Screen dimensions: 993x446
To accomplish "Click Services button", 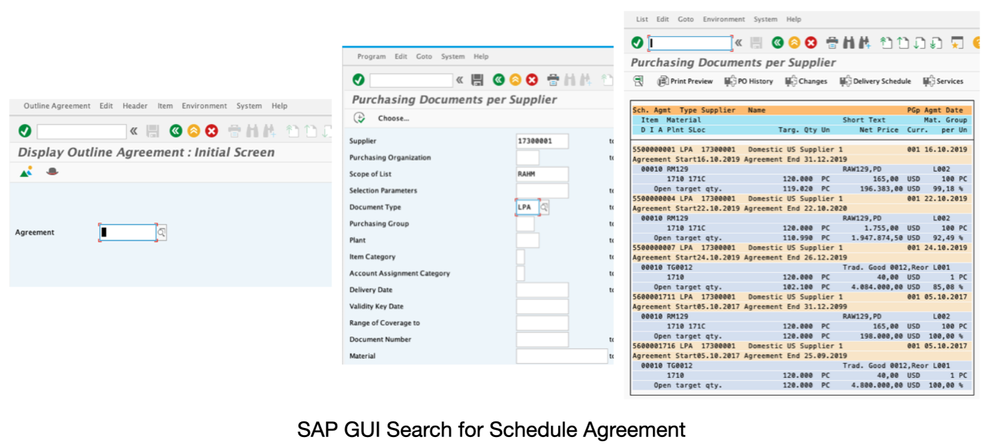I will tap(943, 81).
